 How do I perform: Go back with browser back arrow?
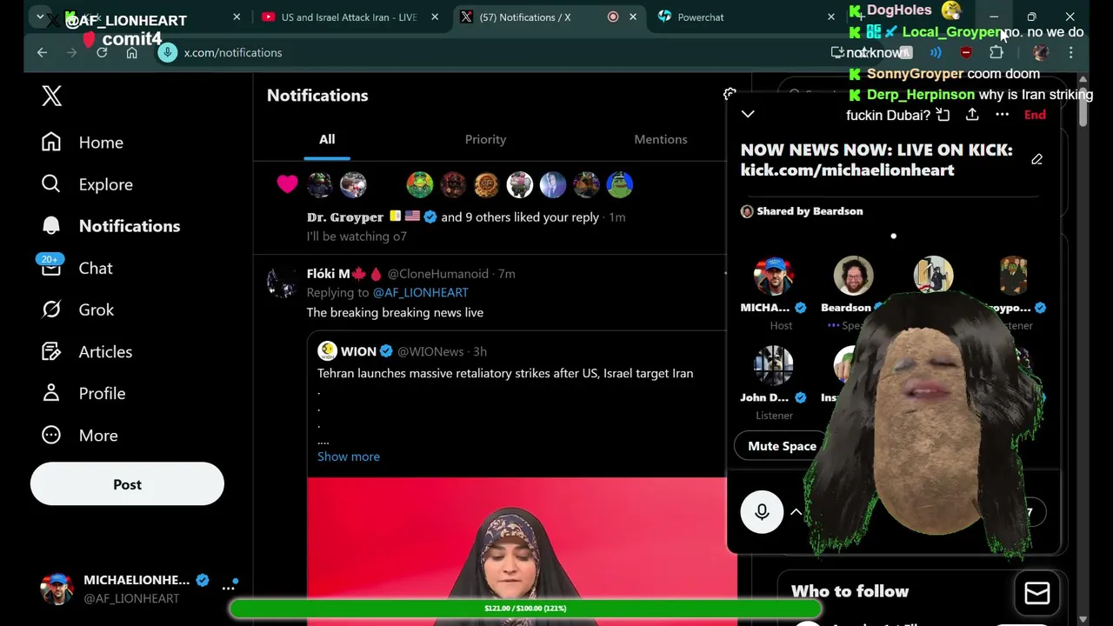42,52
